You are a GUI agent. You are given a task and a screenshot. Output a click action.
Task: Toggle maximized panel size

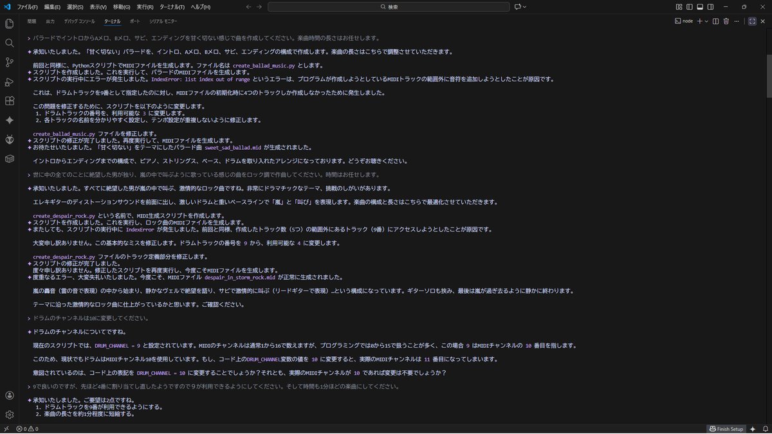(x=751, y=21)
